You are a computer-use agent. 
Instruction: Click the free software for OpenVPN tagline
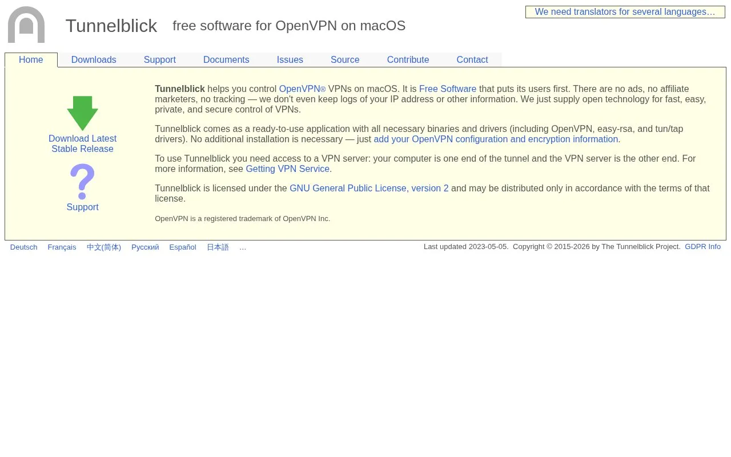pos(289,26)
